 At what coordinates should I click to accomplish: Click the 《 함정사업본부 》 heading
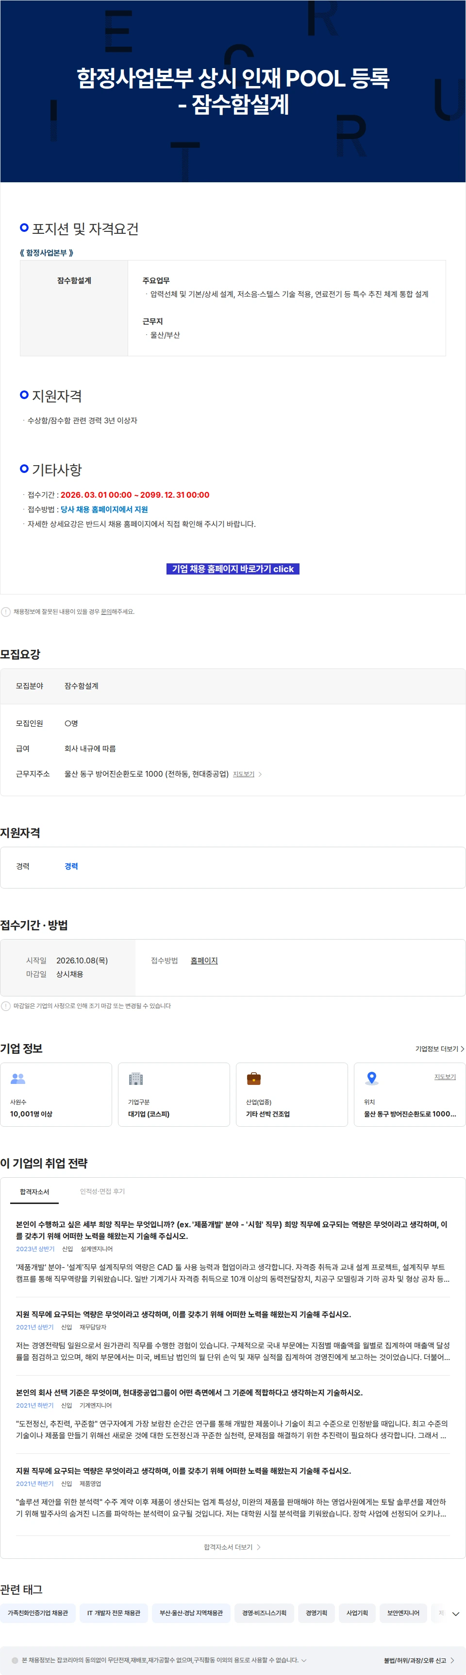click(x=46, y=252)
